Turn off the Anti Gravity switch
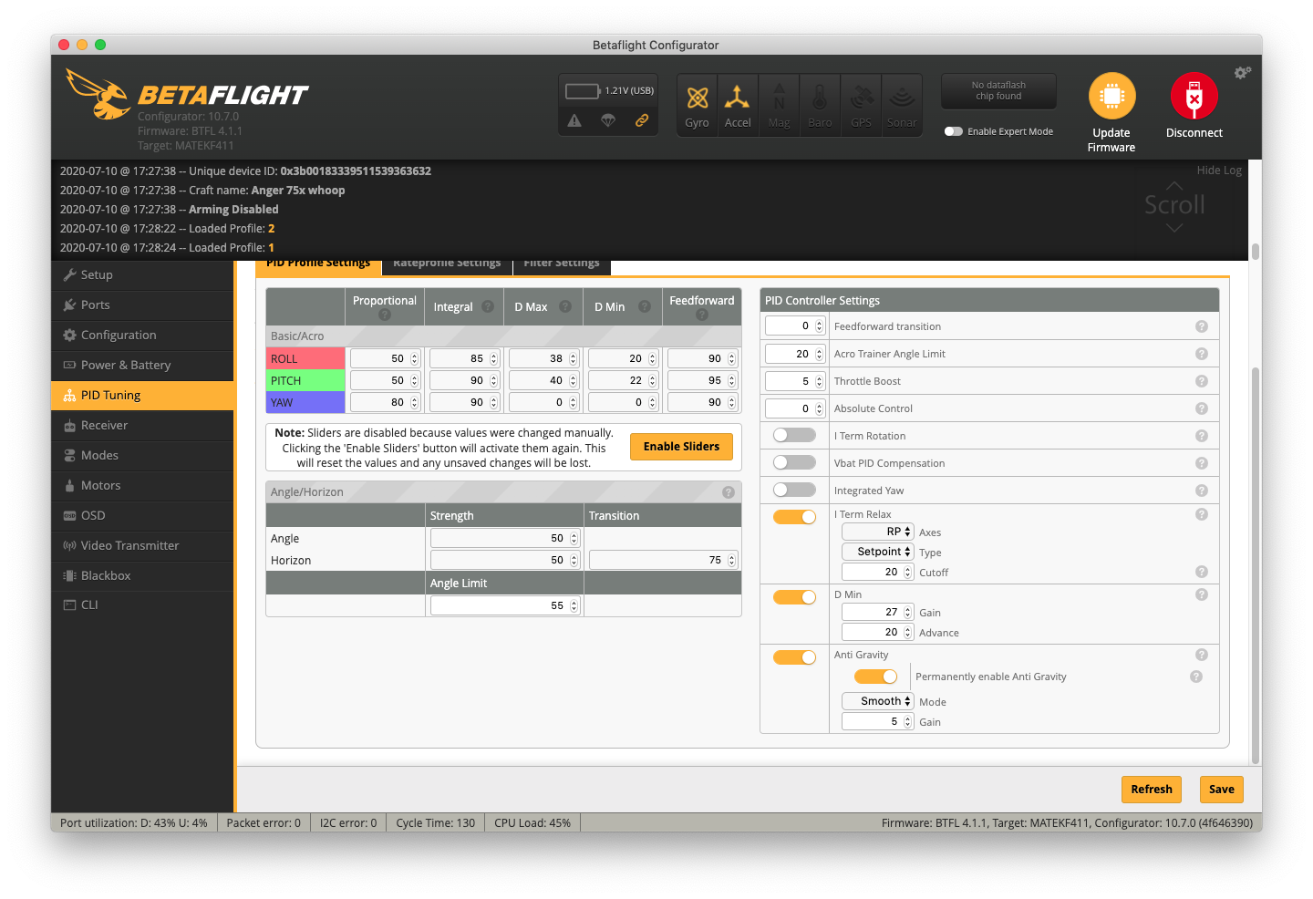1313x899 pixels. [x=794, y=657]
